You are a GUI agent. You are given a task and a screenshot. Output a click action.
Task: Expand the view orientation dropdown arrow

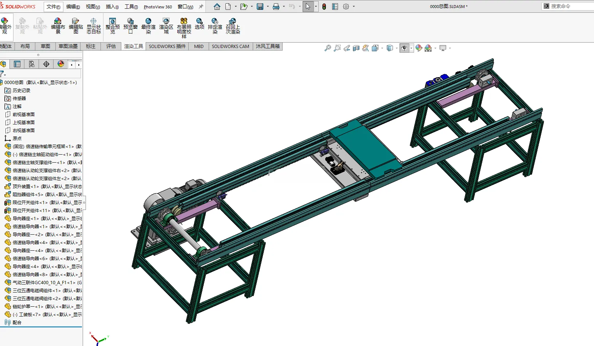coord(382,48)
